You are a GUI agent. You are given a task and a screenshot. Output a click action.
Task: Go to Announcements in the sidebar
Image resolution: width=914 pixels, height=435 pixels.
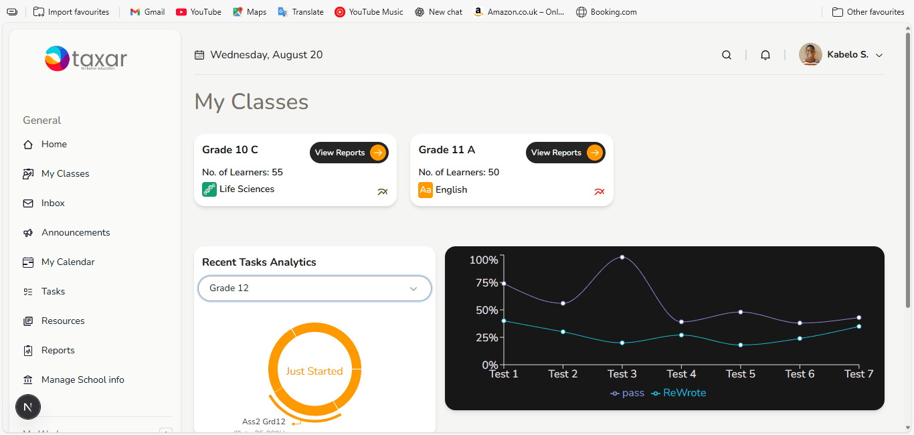75,232
